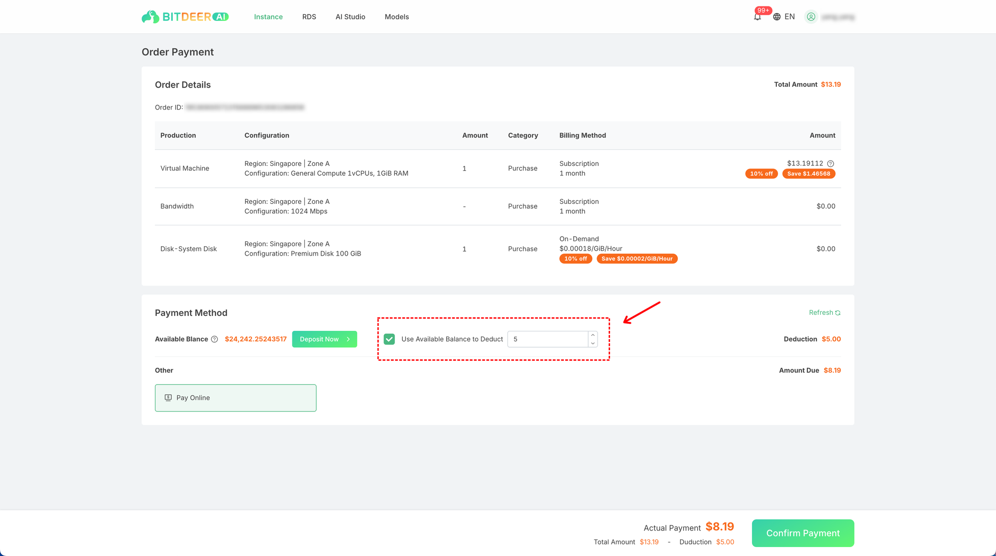Click the globe language icon
Image resolution: width=996 pixels, height=556 pixels.
tap(776, 17)
